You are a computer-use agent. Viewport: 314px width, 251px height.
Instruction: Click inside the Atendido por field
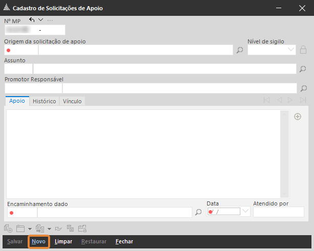pos(278,212)
